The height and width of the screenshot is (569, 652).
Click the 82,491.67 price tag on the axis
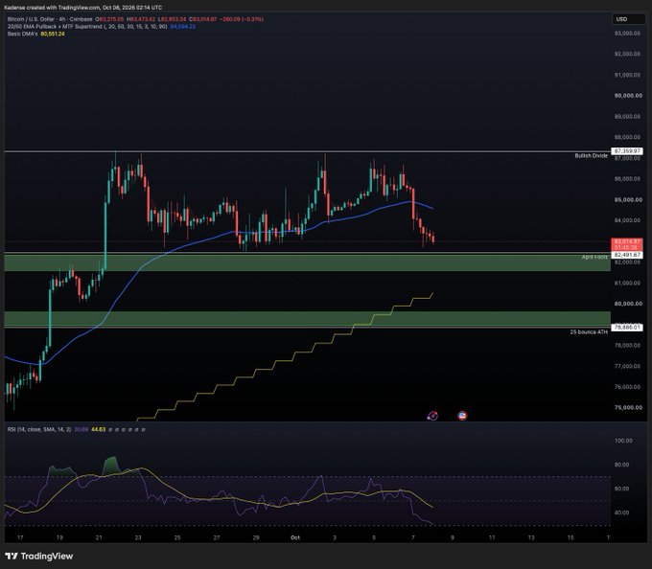(x=627, y=255)
